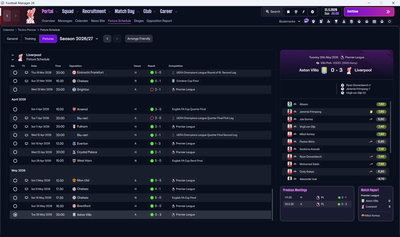The image size is (400, 237).
Task: Collapse the Liverpool Fixture Schedule up chevron
Action: (x=13, y=55)
